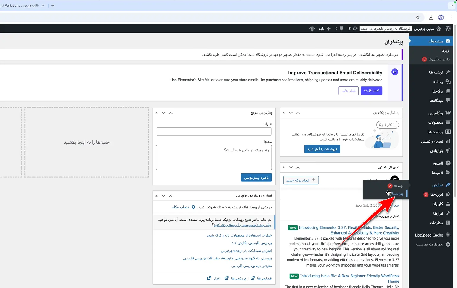The height and width of the screenshot is (288, 457).
Task: Click the WordPress logo in admin bar
Action: coord(448,29)
